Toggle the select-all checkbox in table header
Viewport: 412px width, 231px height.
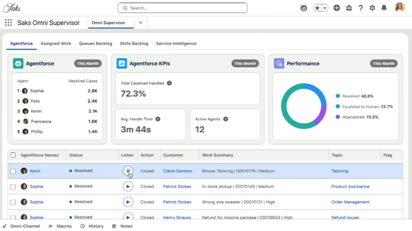[13, 155]
